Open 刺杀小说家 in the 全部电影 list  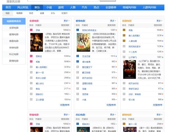click(41, 78)
